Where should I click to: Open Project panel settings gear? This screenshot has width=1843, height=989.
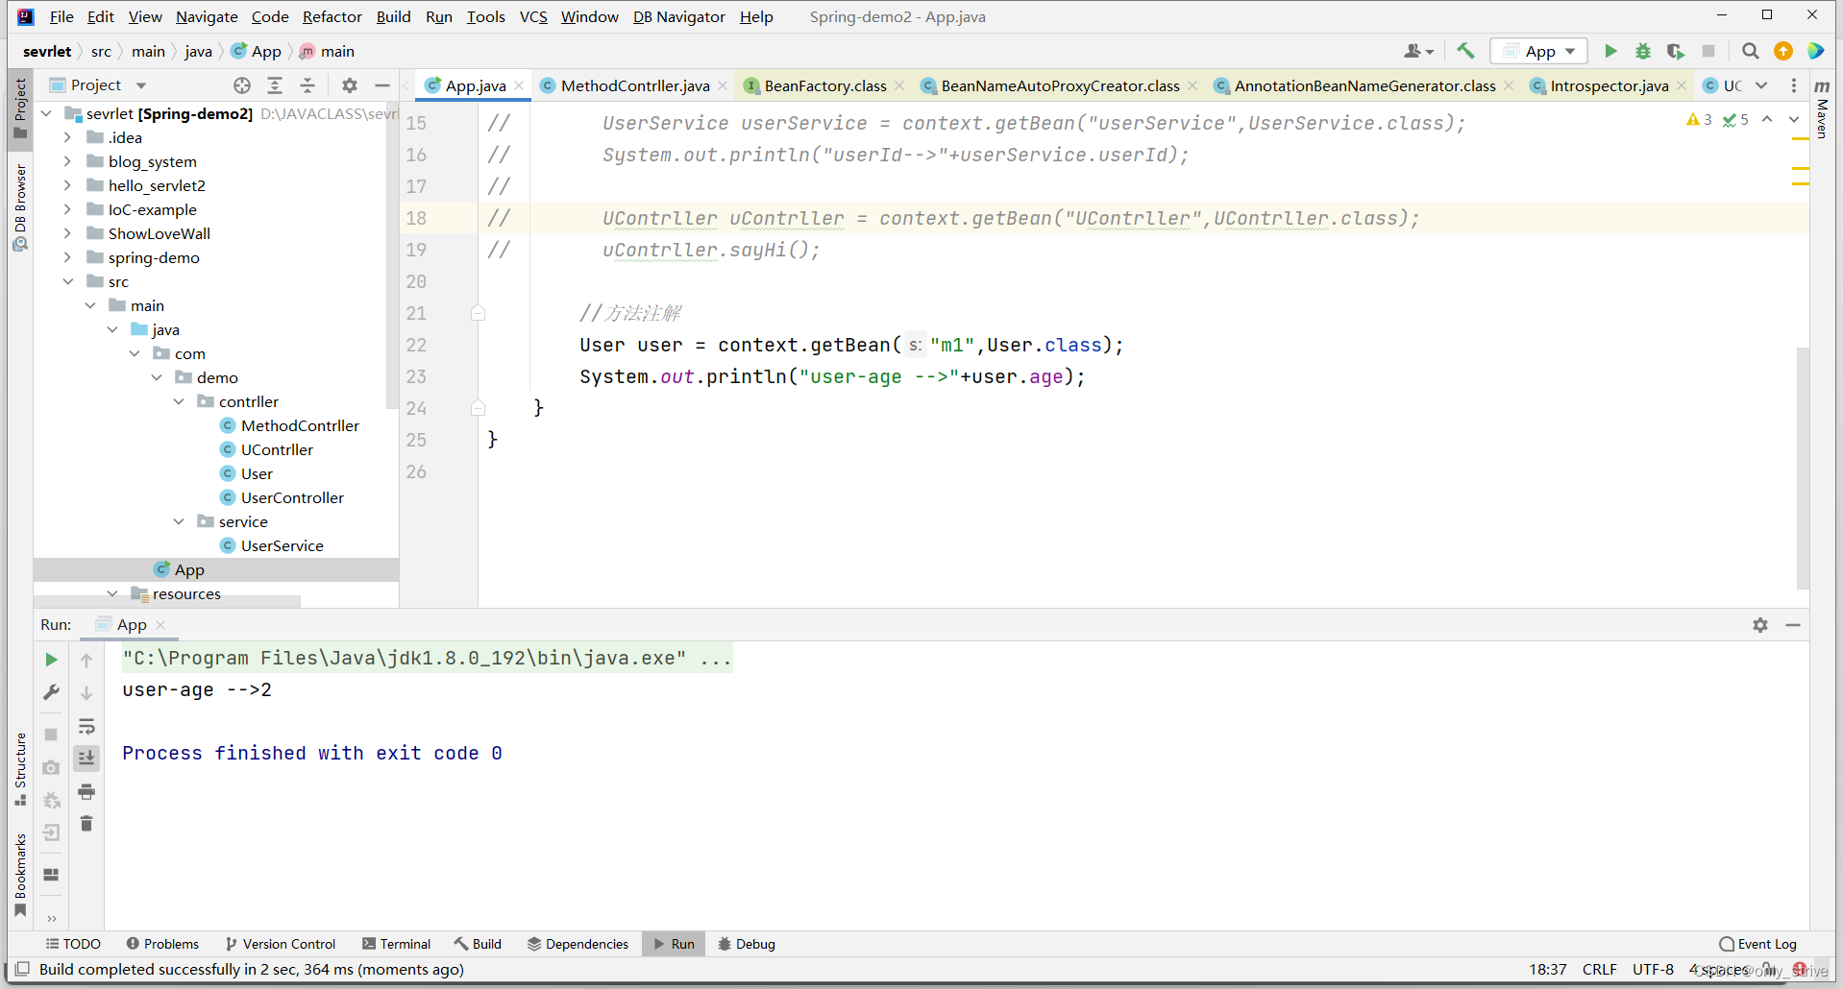(x=350, y=85)
